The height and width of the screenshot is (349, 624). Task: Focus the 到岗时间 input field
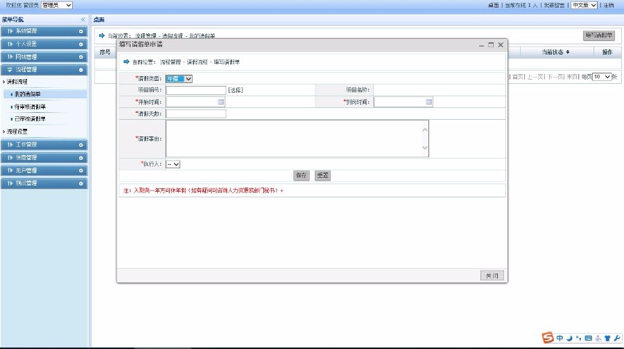tap(403, 102)
